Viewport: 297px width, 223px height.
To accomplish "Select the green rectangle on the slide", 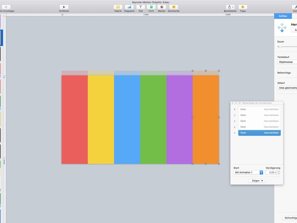I will tap(154, 120).
